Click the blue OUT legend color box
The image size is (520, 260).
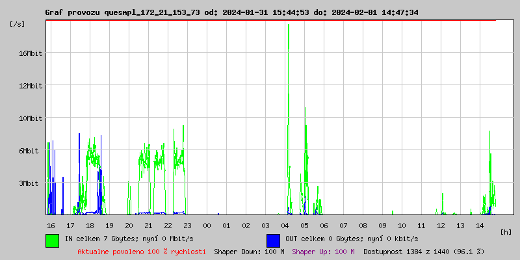tap(274, 240)
